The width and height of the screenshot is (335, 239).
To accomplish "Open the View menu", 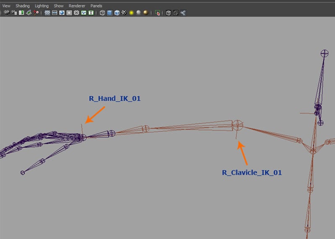I will tap(6, 6).
